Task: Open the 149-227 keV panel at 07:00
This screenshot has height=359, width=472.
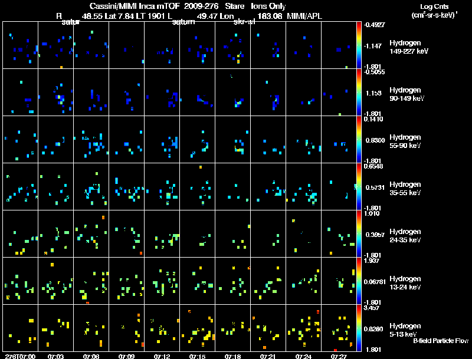Action: click(x=20, y=45)
